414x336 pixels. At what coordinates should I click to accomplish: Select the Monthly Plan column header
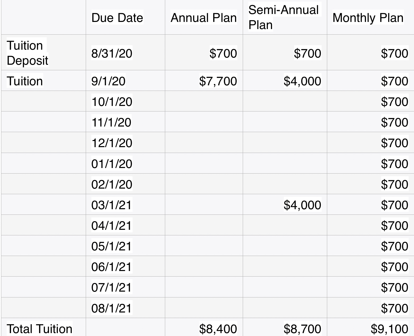point(368,18)
